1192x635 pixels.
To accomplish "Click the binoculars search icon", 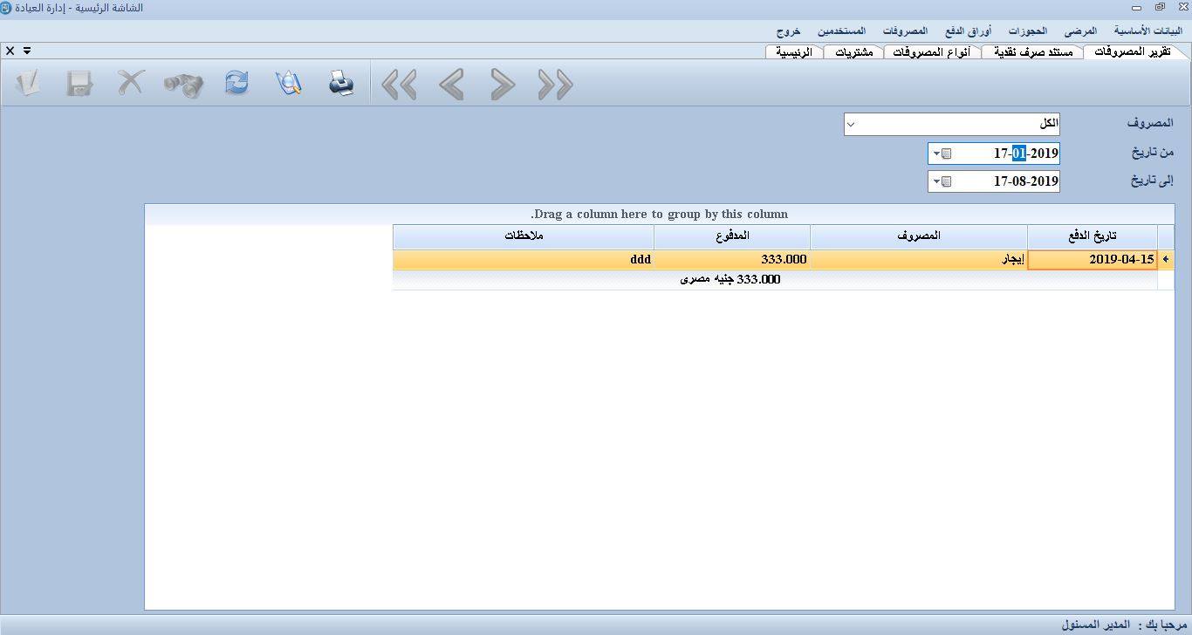I will click(x=183, y=84).
